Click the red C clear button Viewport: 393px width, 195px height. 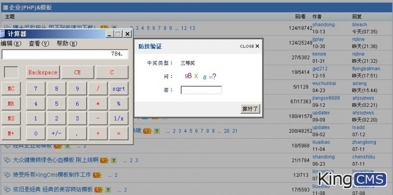[112, 72]
